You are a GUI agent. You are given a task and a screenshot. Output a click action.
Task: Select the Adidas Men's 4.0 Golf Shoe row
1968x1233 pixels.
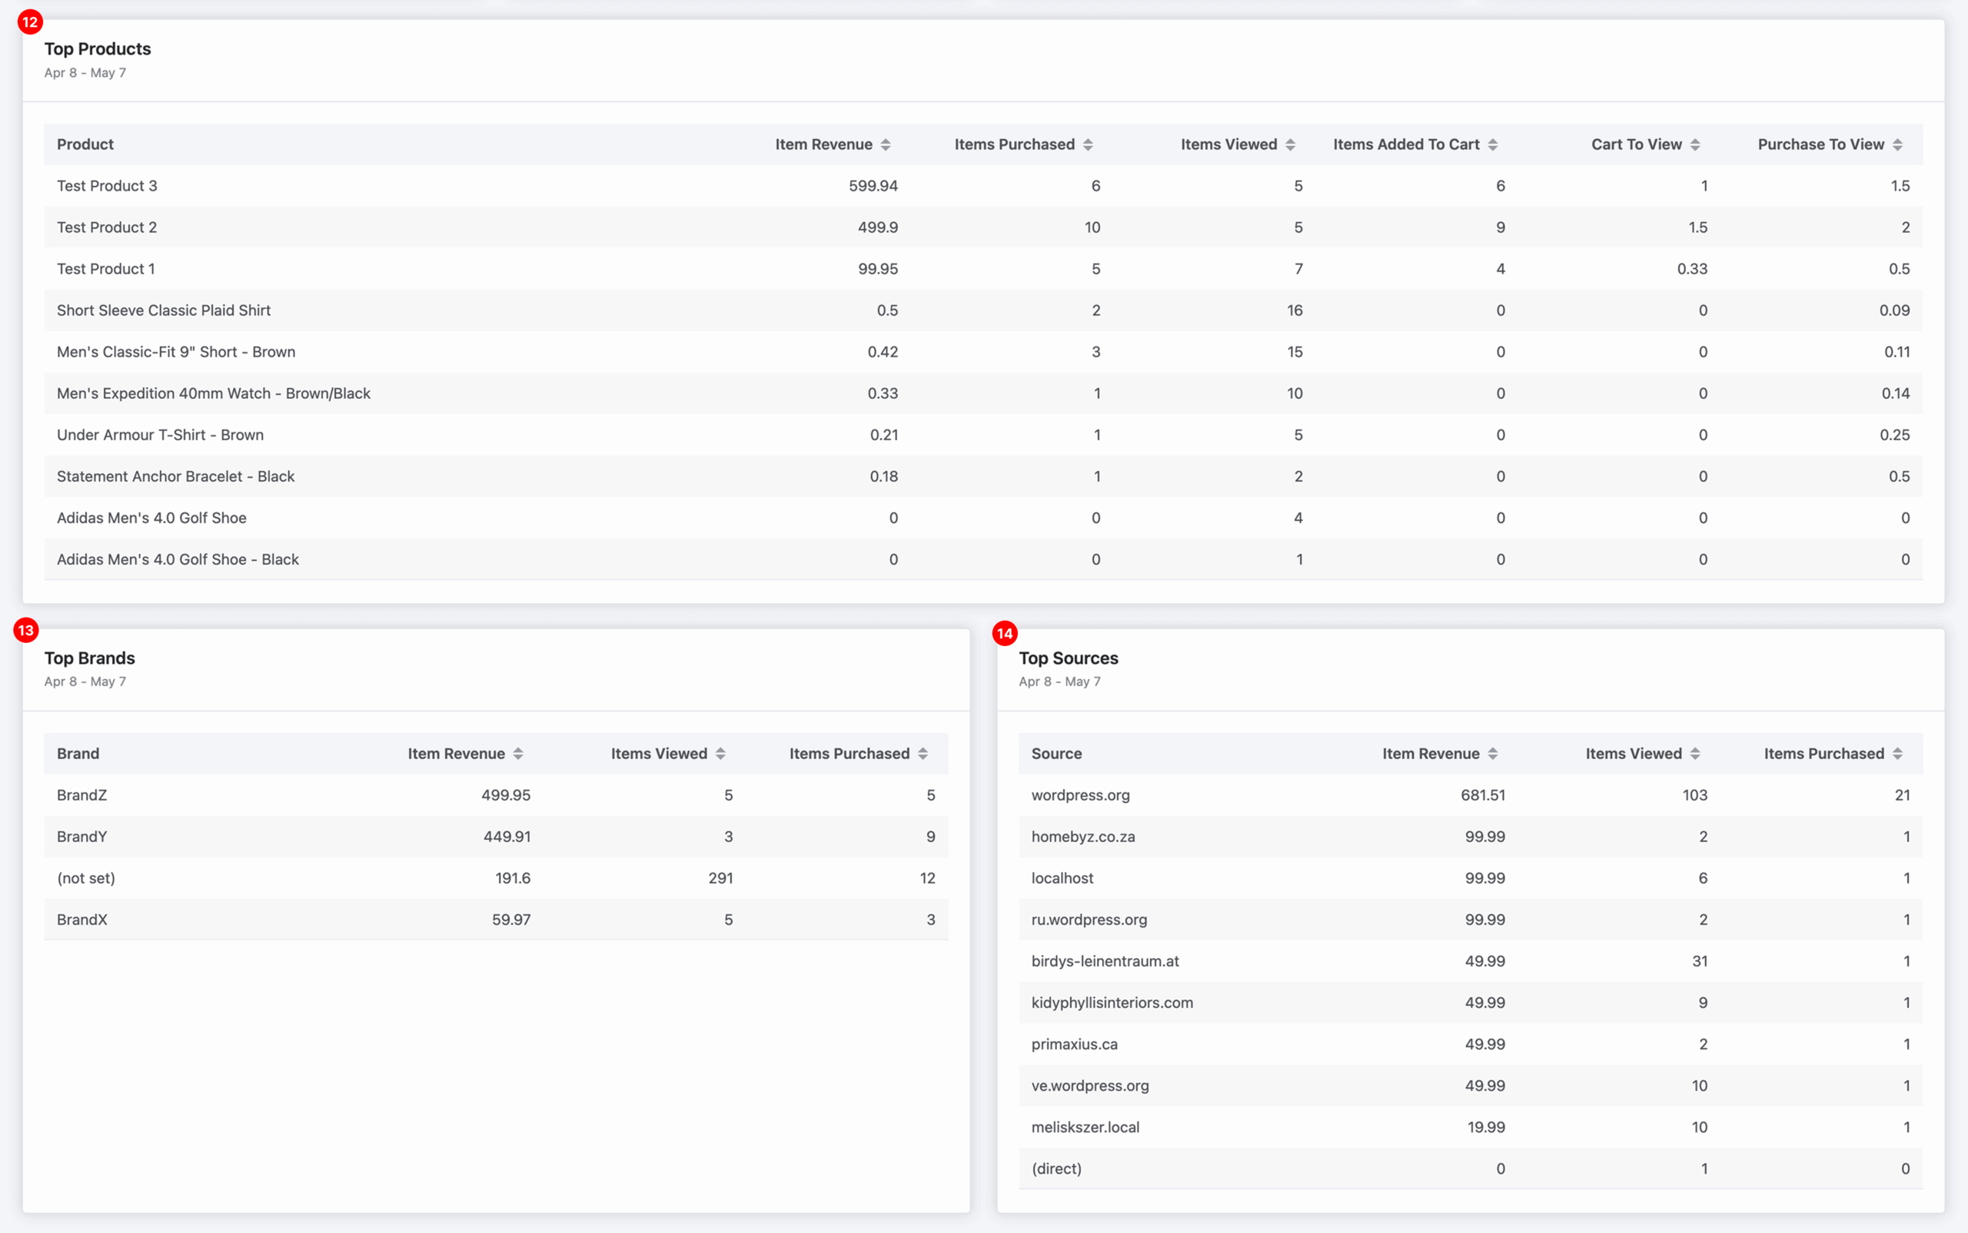click(151, 517)
